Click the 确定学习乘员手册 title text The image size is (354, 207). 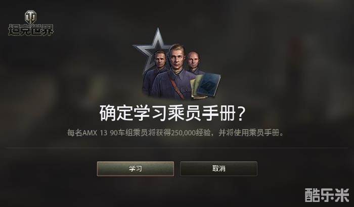click(167, 113)
